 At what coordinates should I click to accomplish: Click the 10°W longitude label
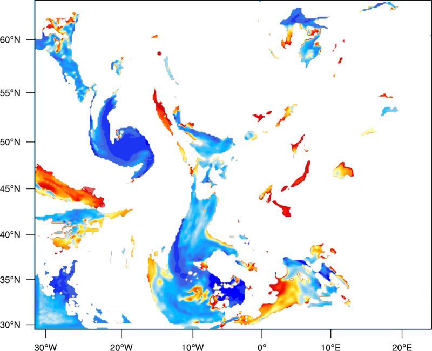(x=193, y=347)
